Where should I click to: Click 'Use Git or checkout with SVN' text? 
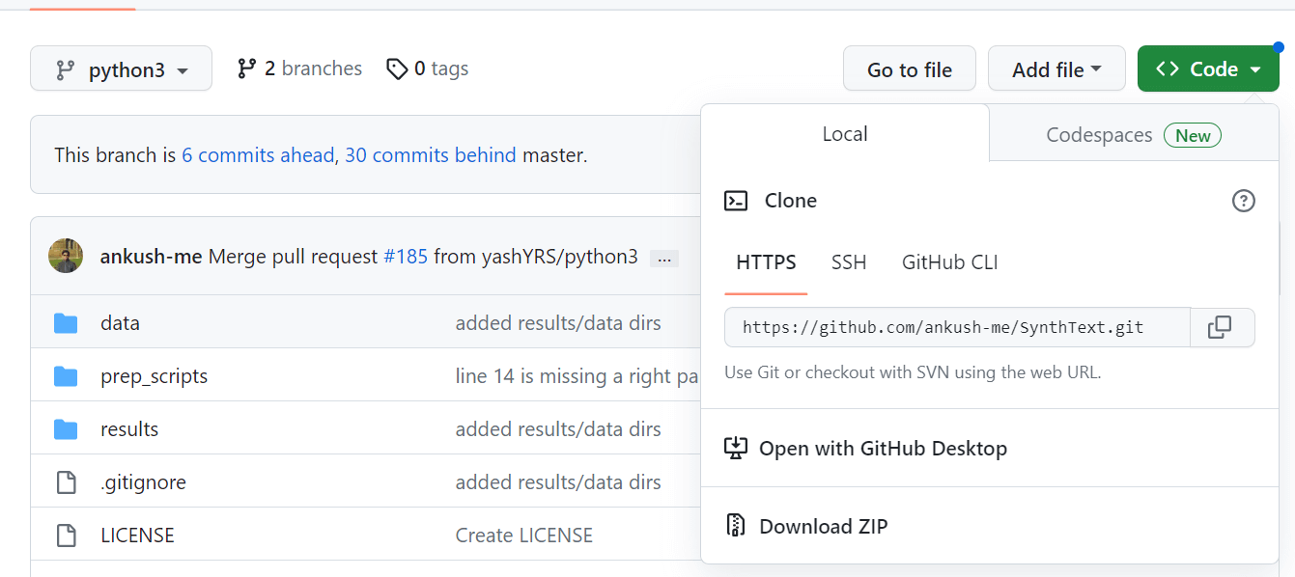pos(913,372)
